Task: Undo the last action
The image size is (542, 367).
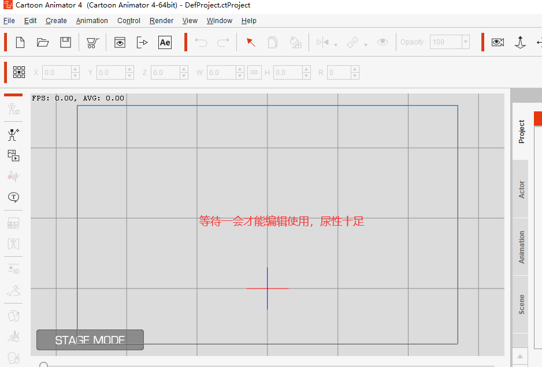Action: pyautogui.click(x=201, y=43)
